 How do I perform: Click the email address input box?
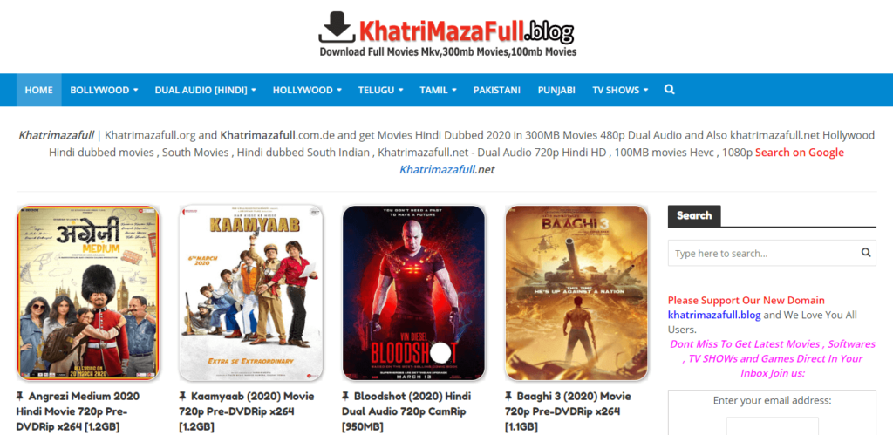(772, 426)
